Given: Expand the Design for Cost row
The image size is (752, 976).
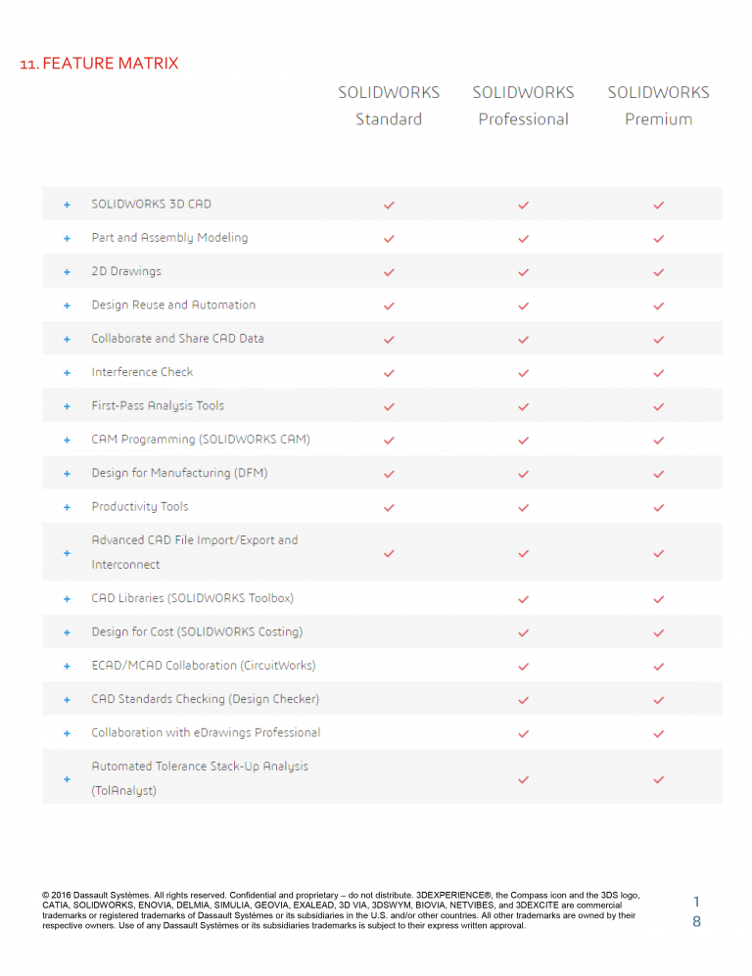Looking at the screenshot, I should point(68,632).
